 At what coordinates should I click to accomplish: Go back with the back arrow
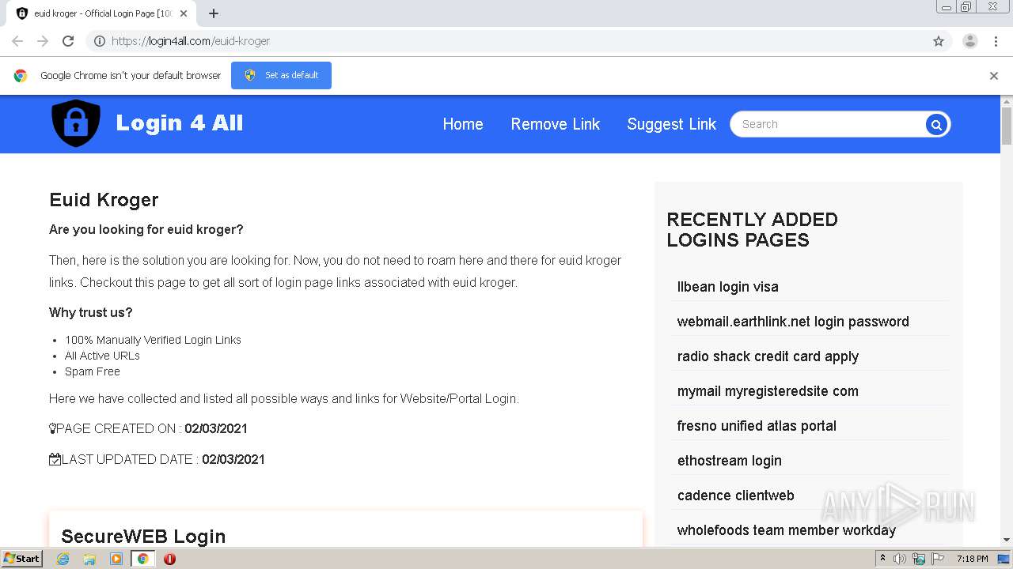[17, 41]
